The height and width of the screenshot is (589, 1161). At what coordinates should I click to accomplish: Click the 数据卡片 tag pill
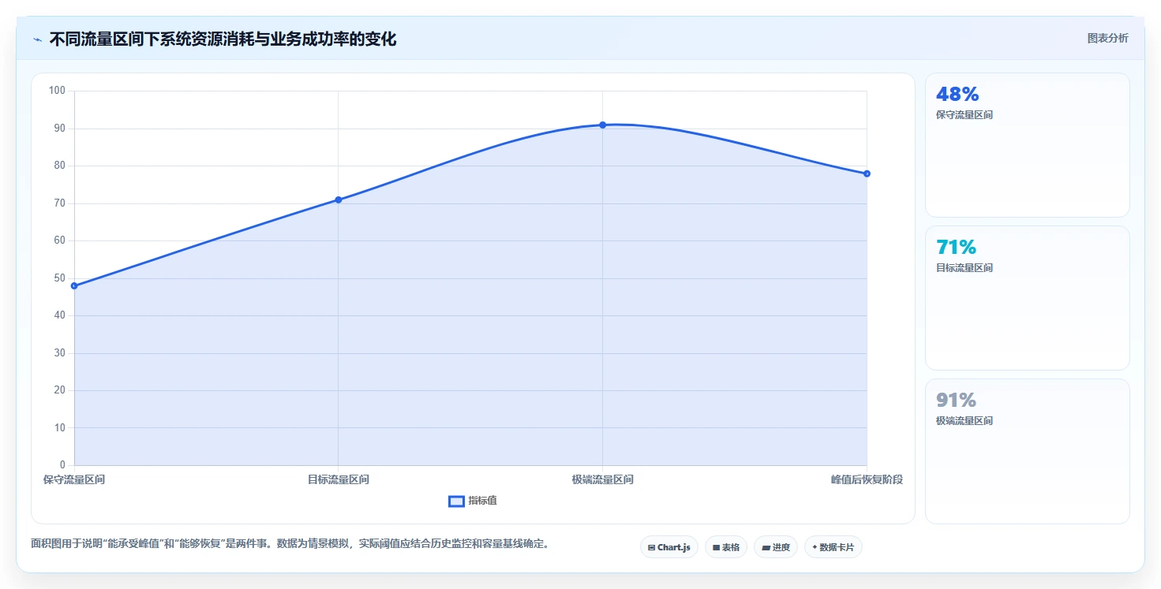(x=833, y=547)
